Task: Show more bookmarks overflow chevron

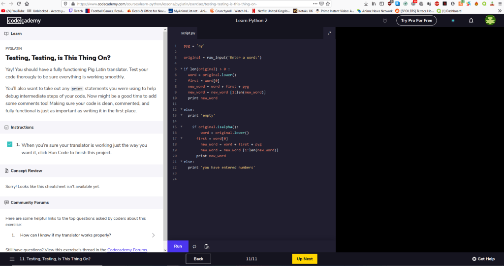Action: [500, 11]
